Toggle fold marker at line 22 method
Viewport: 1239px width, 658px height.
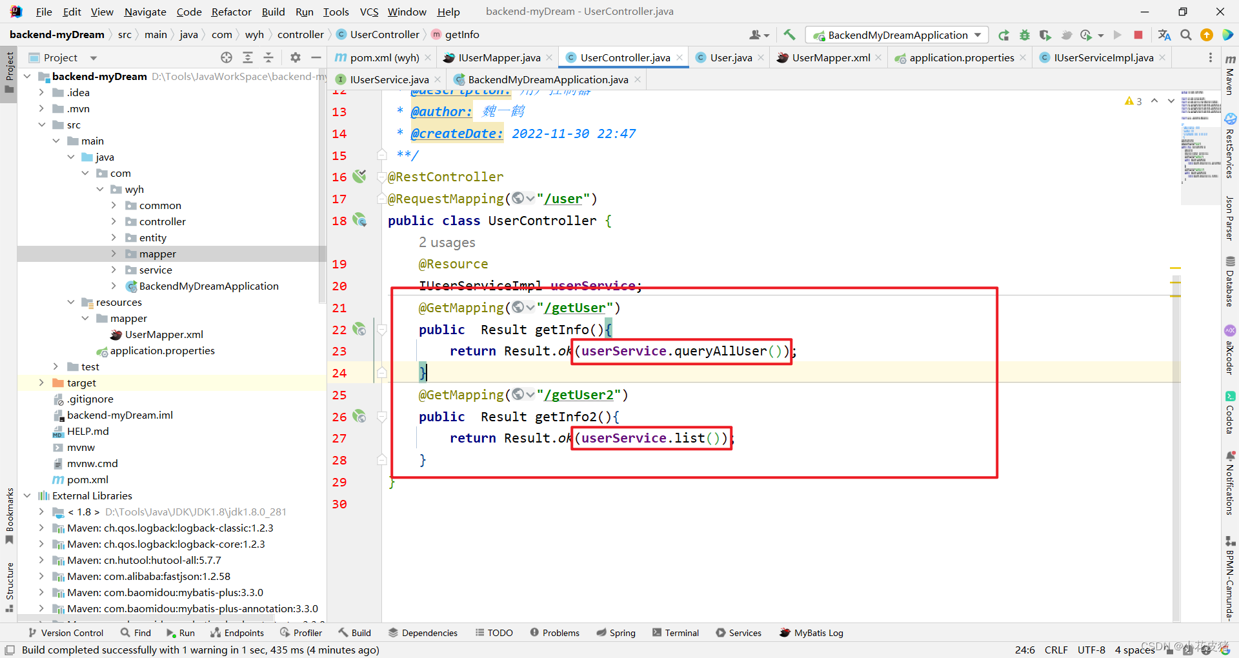point(381,330)
